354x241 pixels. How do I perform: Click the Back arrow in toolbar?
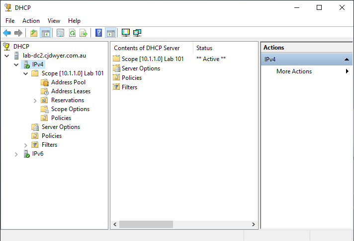click(x=7, y=33)
